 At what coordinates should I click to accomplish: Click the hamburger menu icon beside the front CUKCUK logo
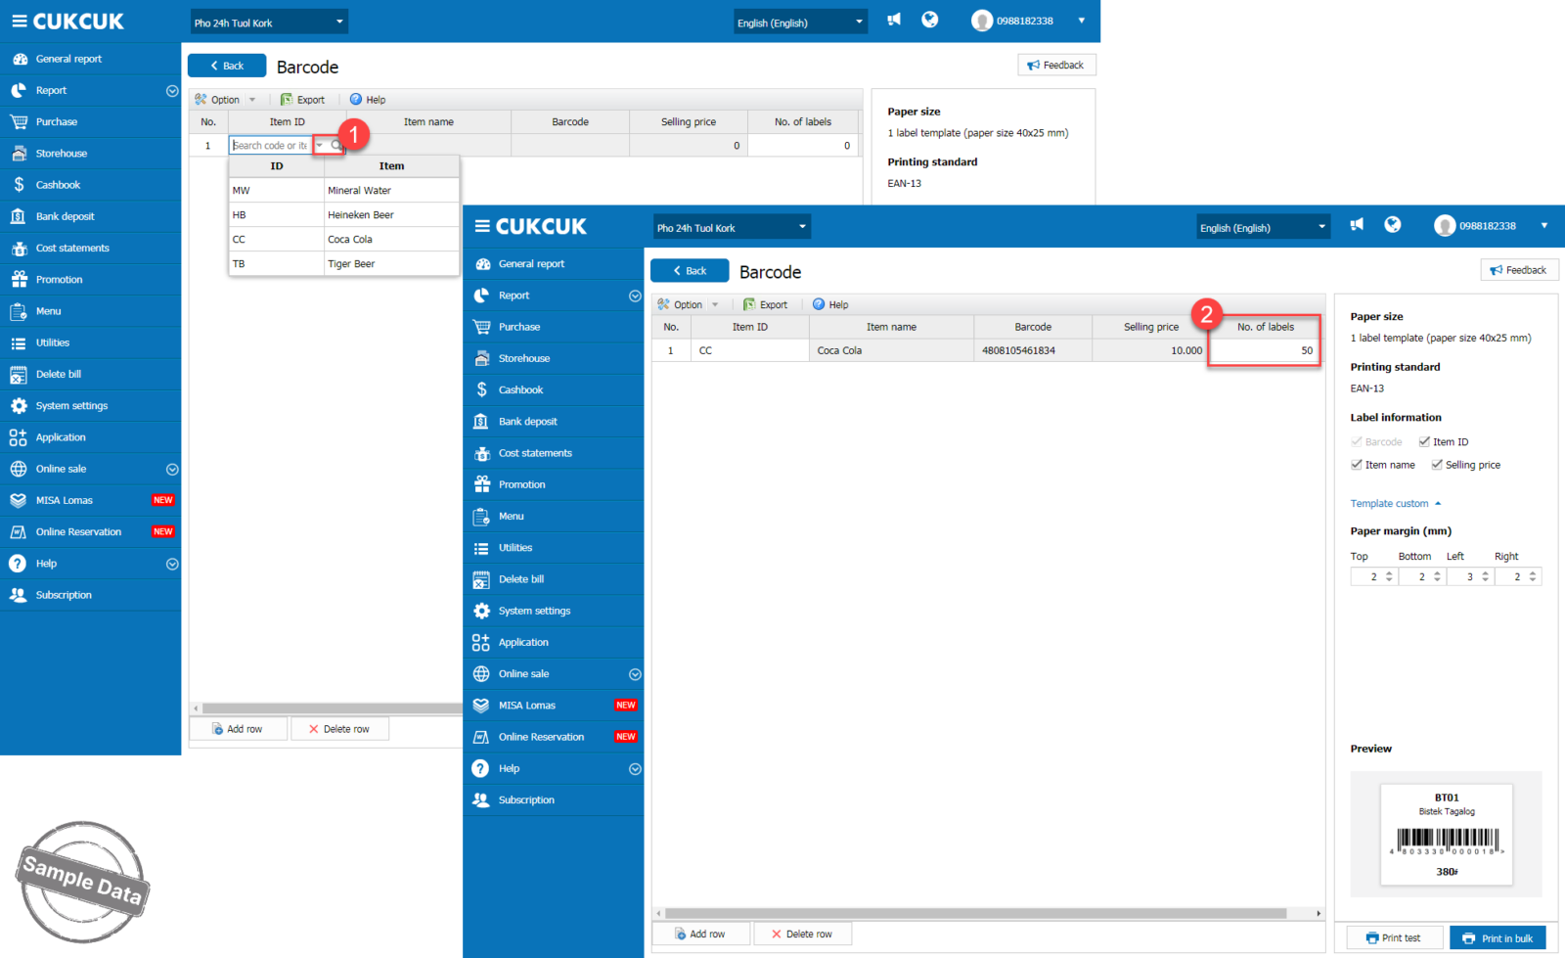pyautogui.click(x=481, y=226)
